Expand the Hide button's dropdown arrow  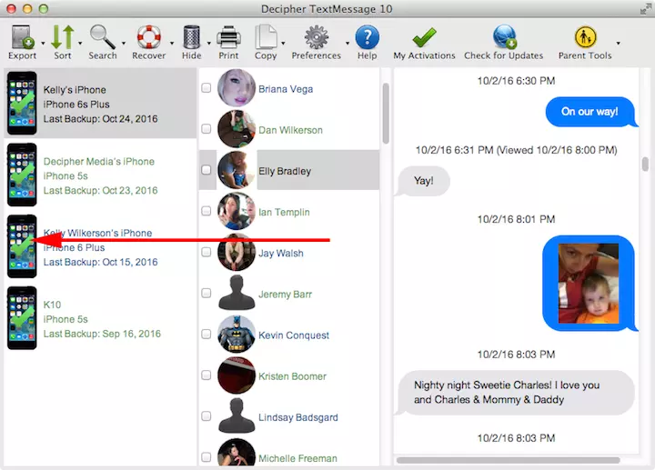(207, 43)
